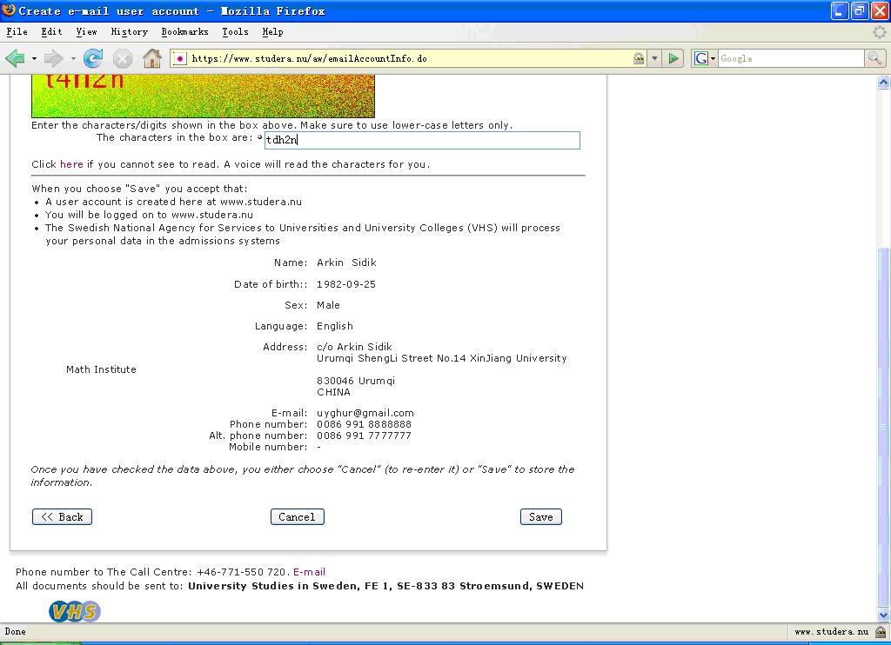The image size is (891, 645).
Task: Open the History menu
Action: pyautogui.click(x=129, y=32)
